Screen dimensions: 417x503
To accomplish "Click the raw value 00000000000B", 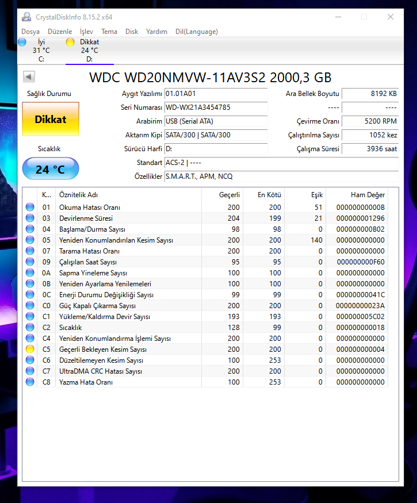I will (x=360, y=207).
